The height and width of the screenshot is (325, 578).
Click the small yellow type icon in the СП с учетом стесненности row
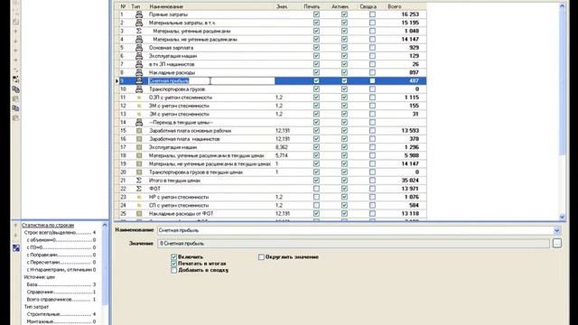139,205
